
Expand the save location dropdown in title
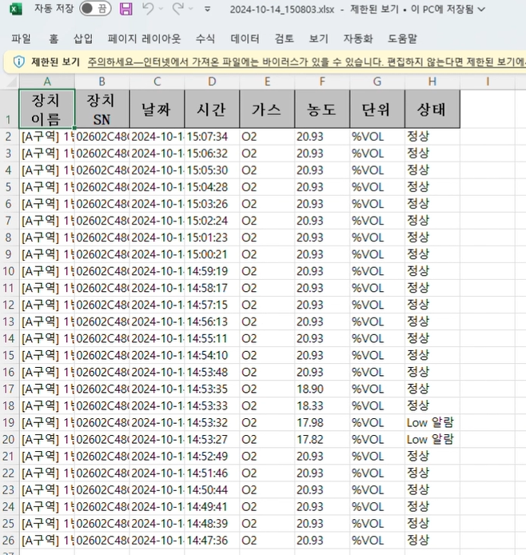pos(481,10)
